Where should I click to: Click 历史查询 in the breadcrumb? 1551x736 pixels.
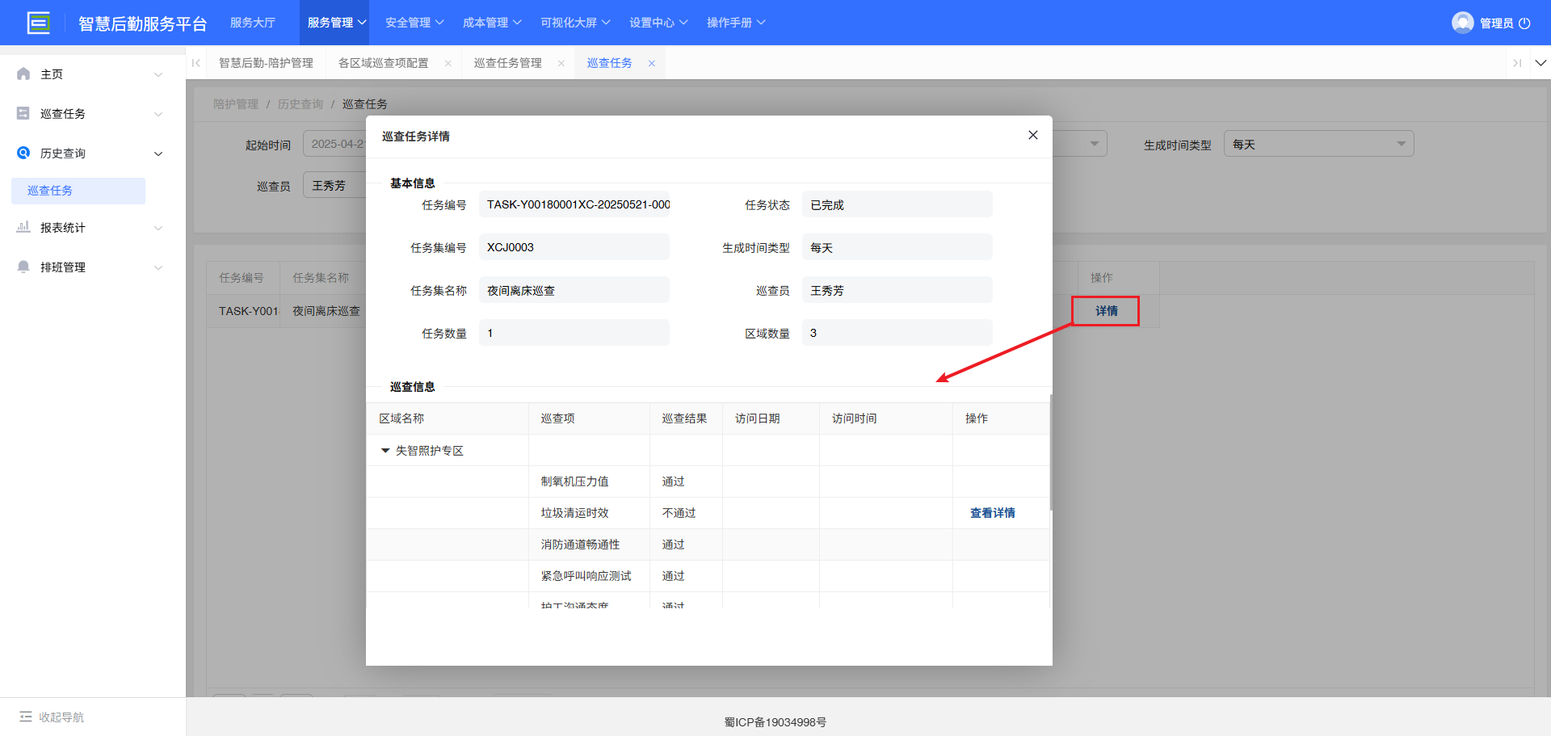click(x=300, y=104)
